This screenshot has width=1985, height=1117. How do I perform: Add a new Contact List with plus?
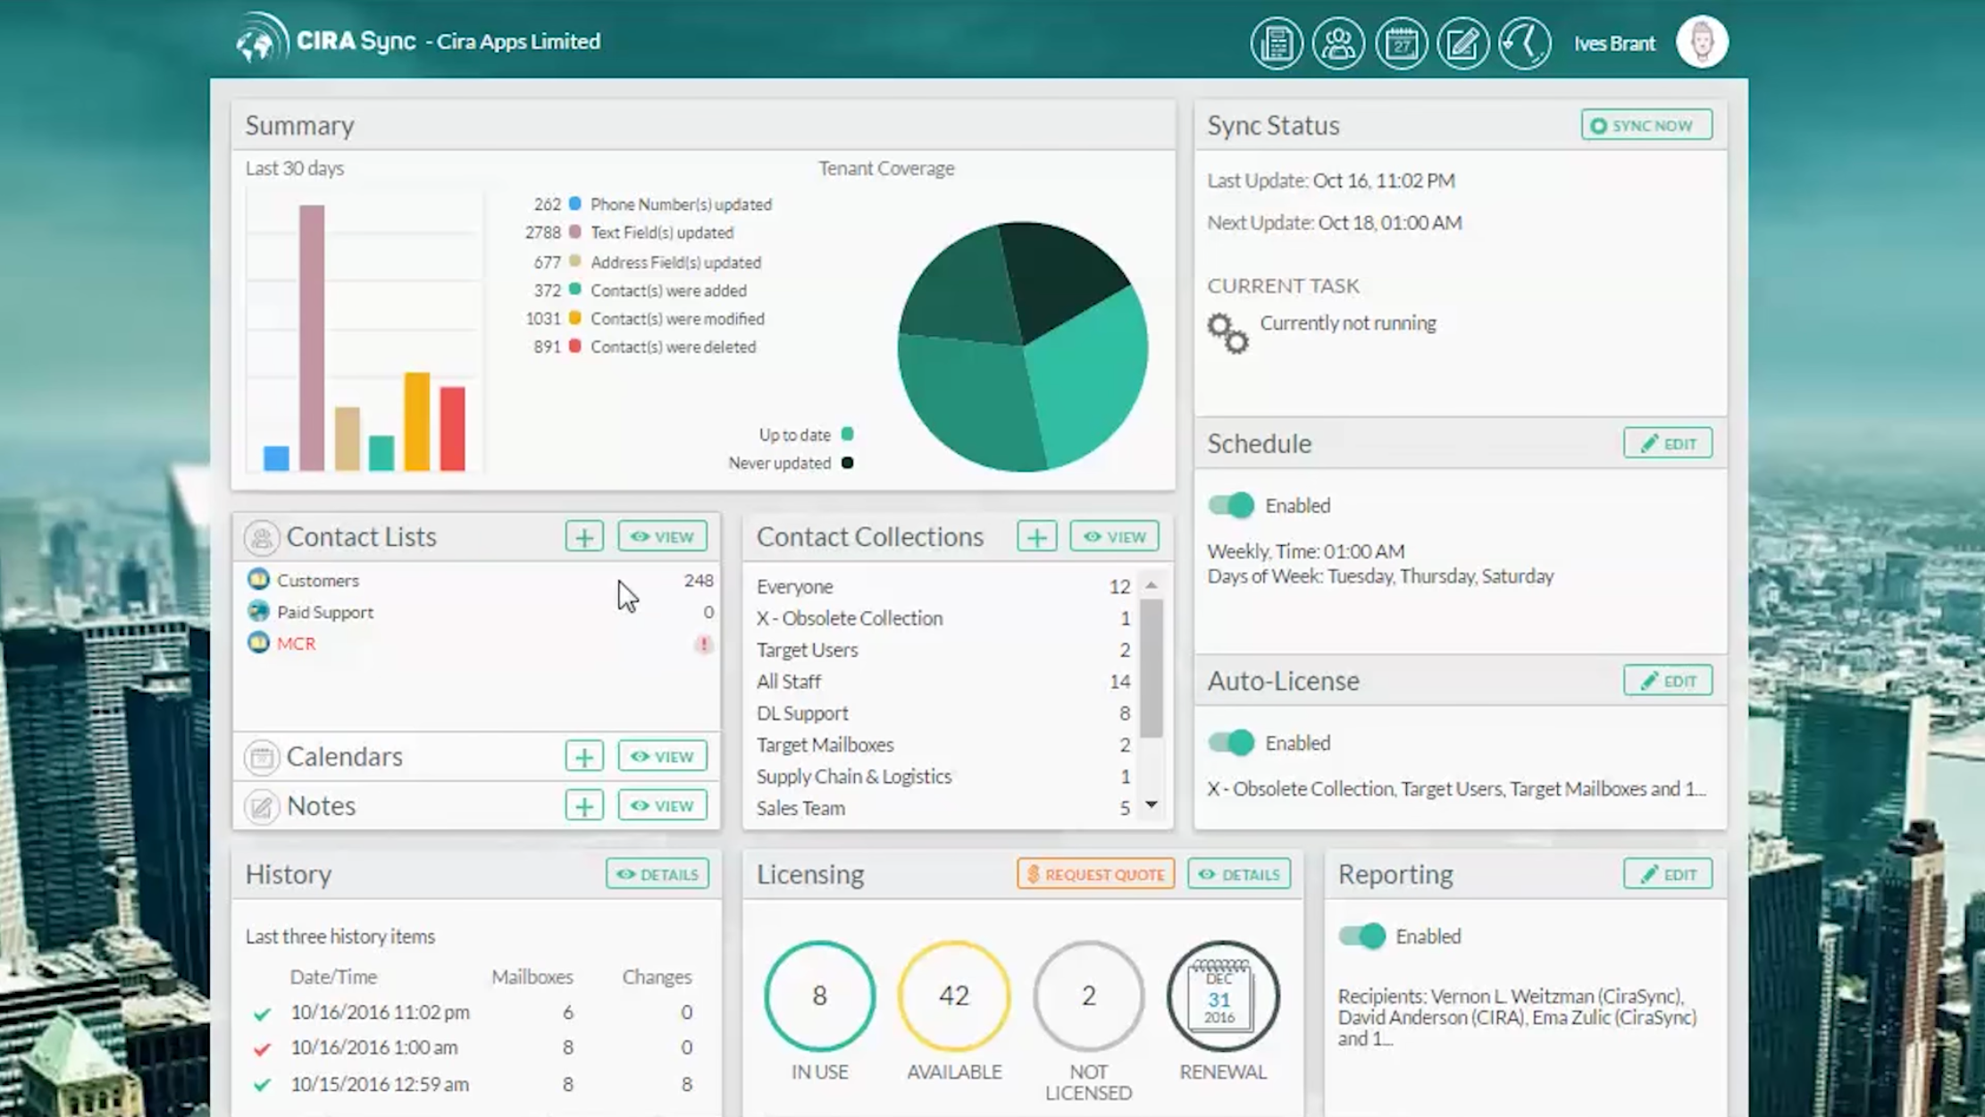(x=584, y=537)
